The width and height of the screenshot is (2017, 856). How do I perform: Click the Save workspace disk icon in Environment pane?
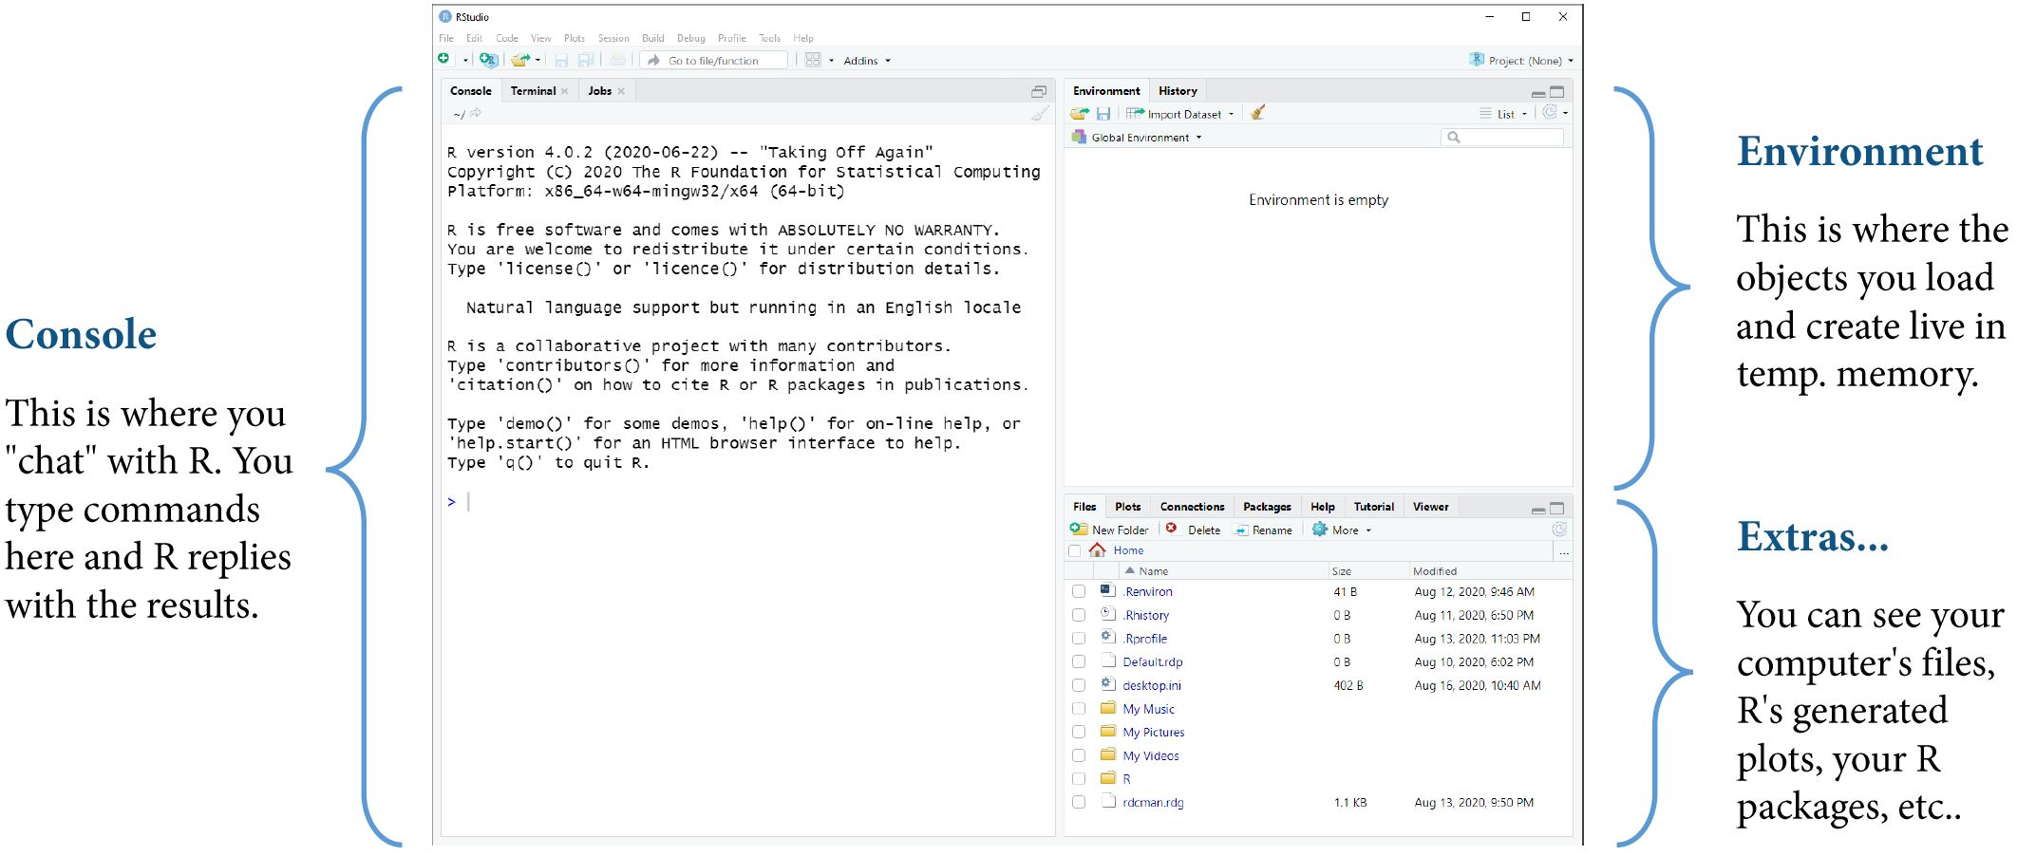point(1103,114)
